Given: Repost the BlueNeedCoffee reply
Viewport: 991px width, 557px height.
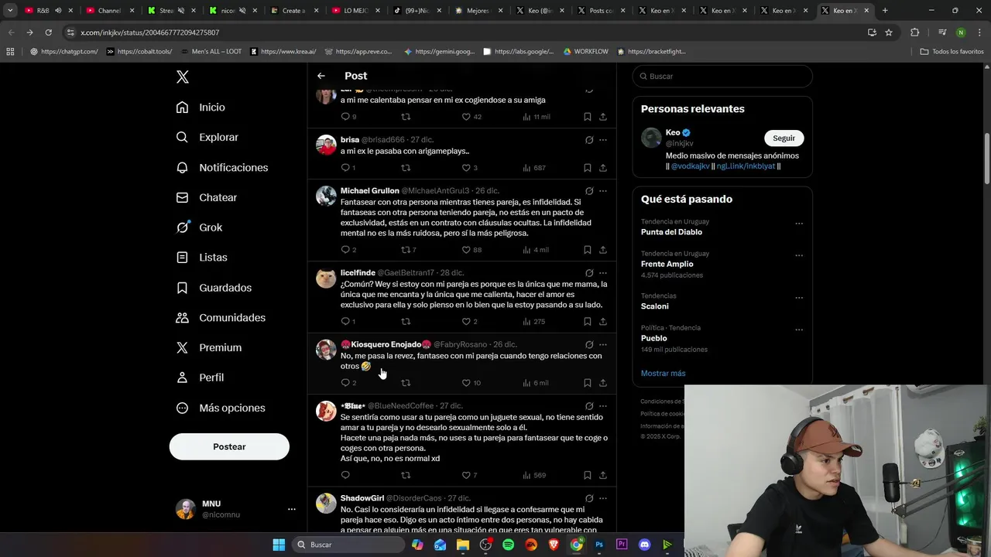Looking at the screenshot, I should click(x=405, y=475).
